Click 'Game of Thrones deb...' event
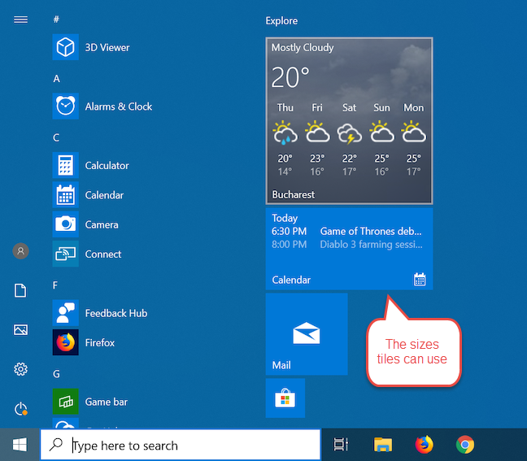This screenshot has width=527, height=461. [371, 231]
